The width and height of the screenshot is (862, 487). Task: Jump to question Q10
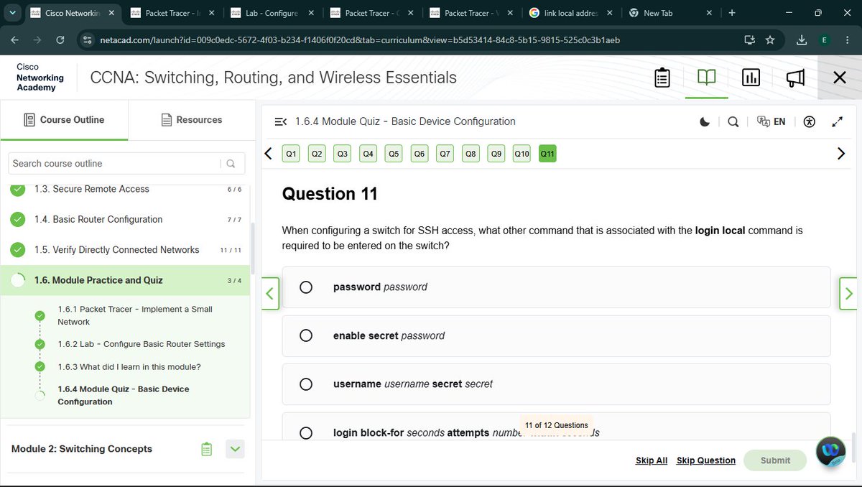522,154
